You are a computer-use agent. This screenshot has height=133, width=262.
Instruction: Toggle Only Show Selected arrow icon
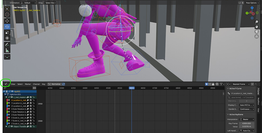pyautogui.click(x=206, y=84)
